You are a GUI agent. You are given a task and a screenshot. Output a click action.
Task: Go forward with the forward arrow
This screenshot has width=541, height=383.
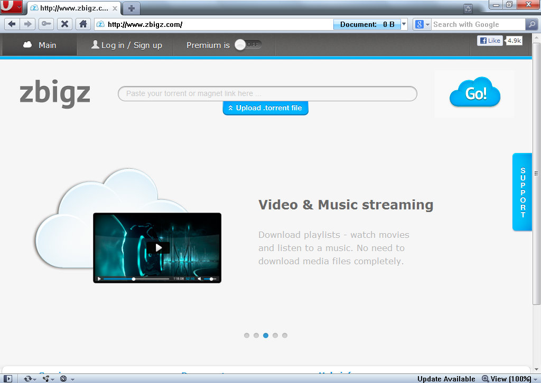[x=27, y=24]
